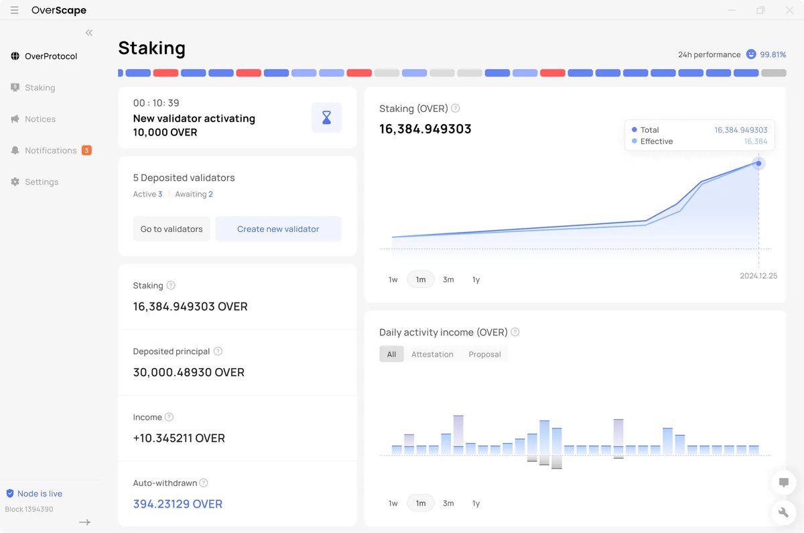Click the Total legend entry in chart tooltip

pos(699,130)
